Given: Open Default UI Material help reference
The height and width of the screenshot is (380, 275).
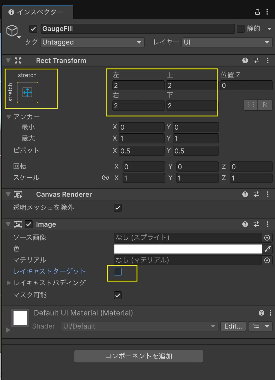Looking at the screenshot, I should point(261,313).
